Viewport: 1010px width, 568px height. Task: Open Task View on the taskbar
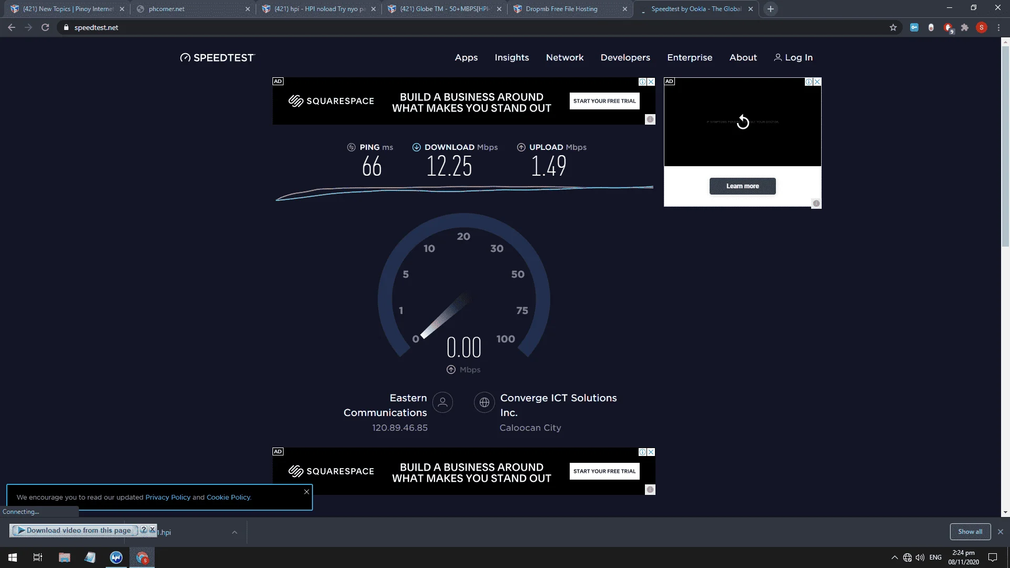(38, 557)
